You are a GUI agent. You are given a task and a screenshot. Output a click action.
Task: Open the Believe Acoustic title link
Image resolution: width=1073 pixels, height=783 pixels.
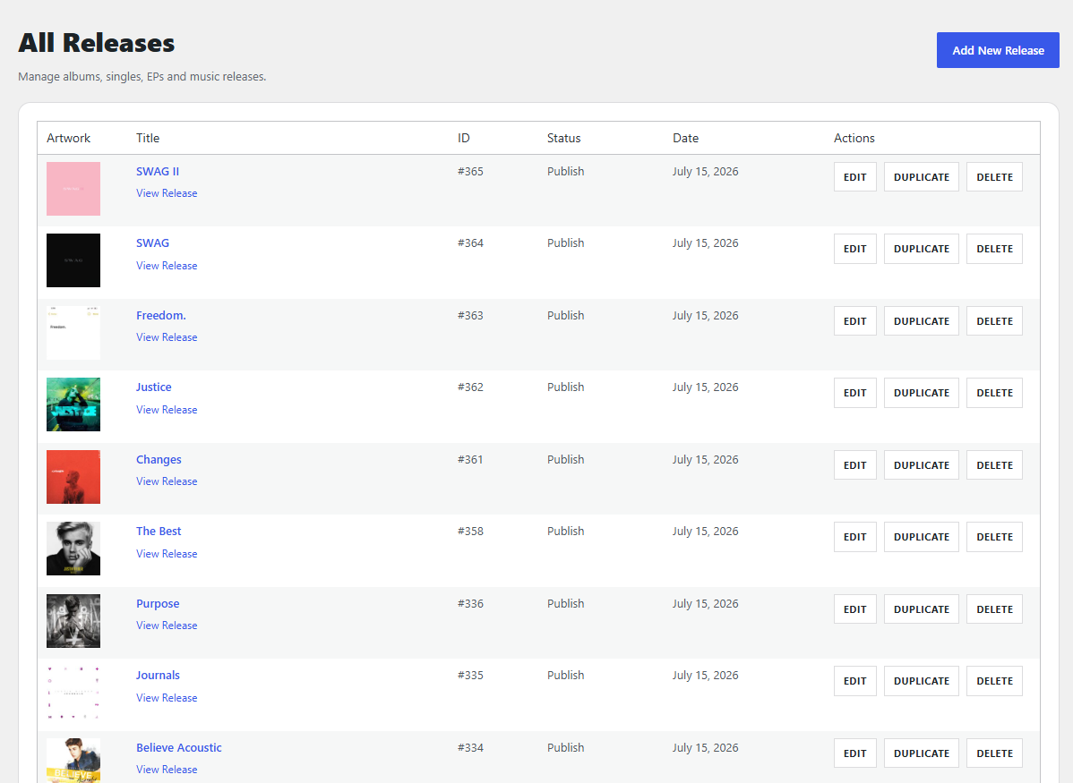pos(178,748)
